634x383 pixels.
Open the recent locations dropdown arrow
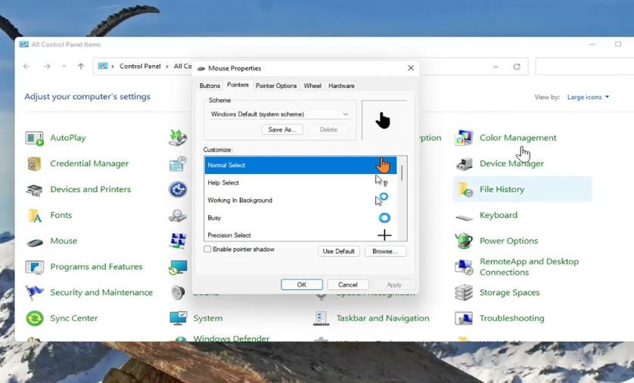64,67
